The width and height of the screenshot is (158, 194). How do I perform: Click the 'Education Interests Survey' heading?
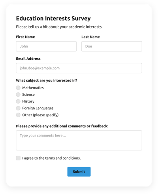(x=53, y=19)
